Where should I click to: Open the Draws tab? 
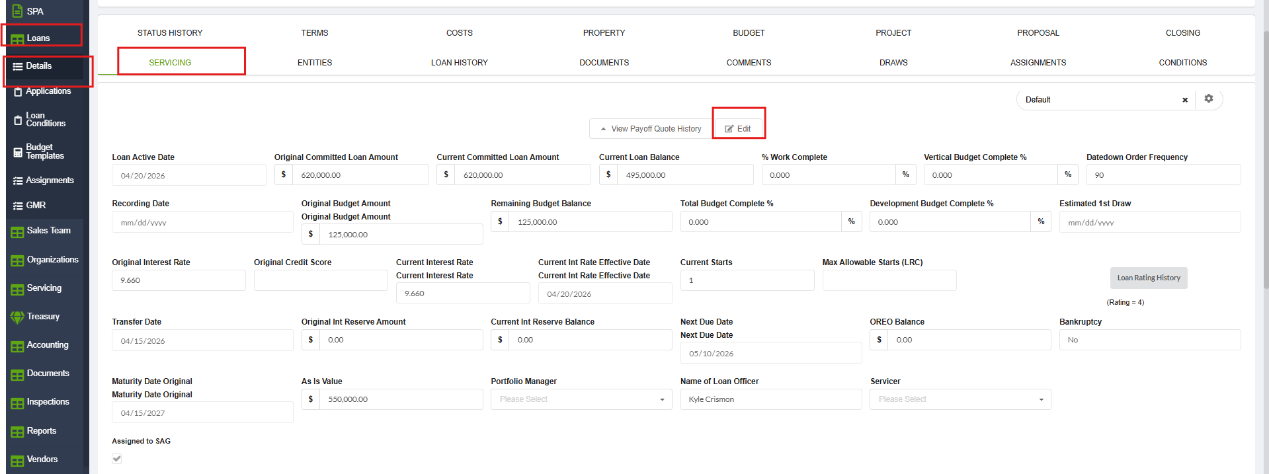(x=893, y=63)
